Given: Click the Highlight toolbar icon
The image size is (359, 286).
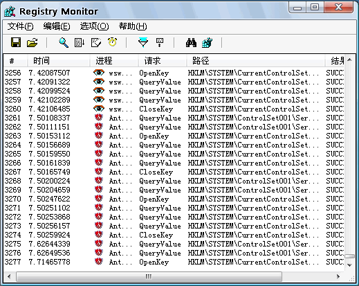Looking at the screenshot, I should [160, 42].
